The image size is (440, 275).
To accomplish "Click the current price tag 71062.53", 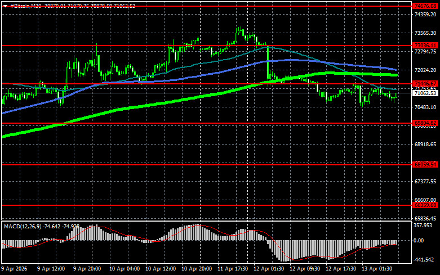I will click(425, 93).
